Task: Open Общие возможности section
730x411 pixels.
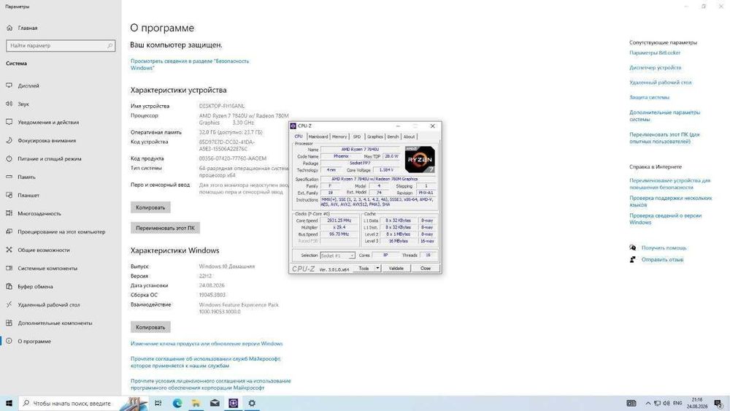Action: click(x=38, y=250)
